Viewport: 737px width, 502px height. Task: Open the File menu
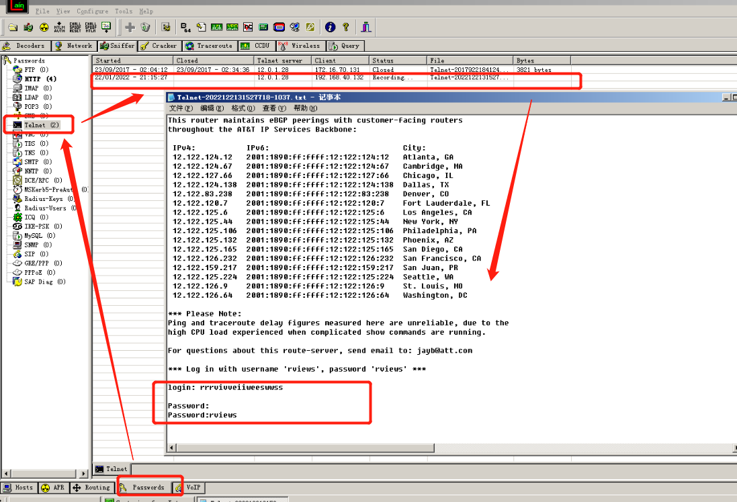[42, 11]
